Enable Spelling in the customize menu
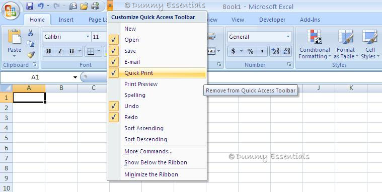Image resolution: width=382 pixels, height=192 pixels. point(157,95)
